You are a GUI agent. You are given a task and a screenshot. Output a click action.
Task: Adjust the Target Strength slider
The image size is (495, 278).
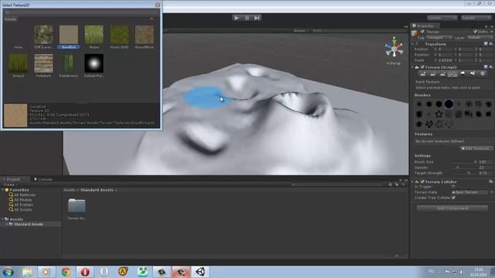pos(464,173)
